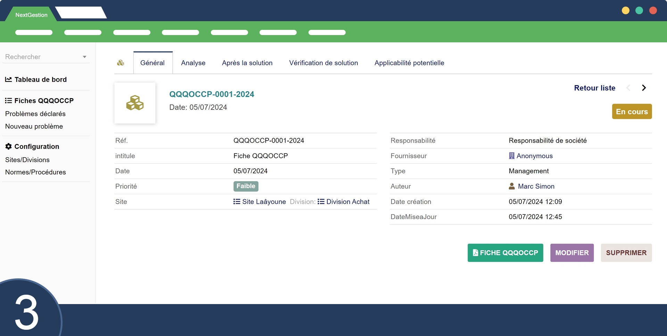Go to previous record with left chevron
667x336 pixels.
(x=628, y=88)
